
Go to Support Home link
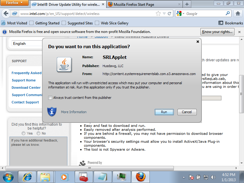click(24, 80)
